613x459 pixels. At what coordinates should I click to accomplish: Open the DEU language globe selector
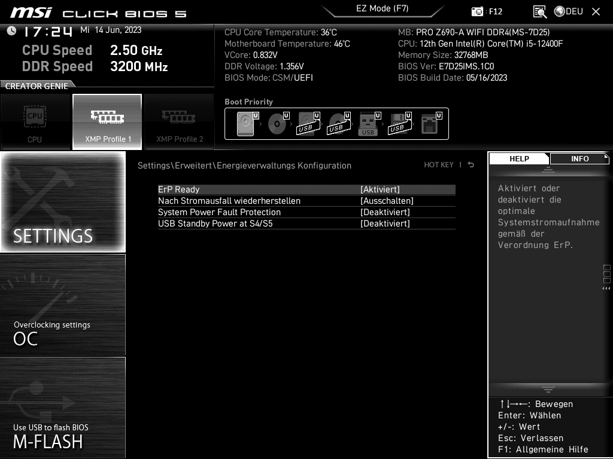tap(569, 11)
